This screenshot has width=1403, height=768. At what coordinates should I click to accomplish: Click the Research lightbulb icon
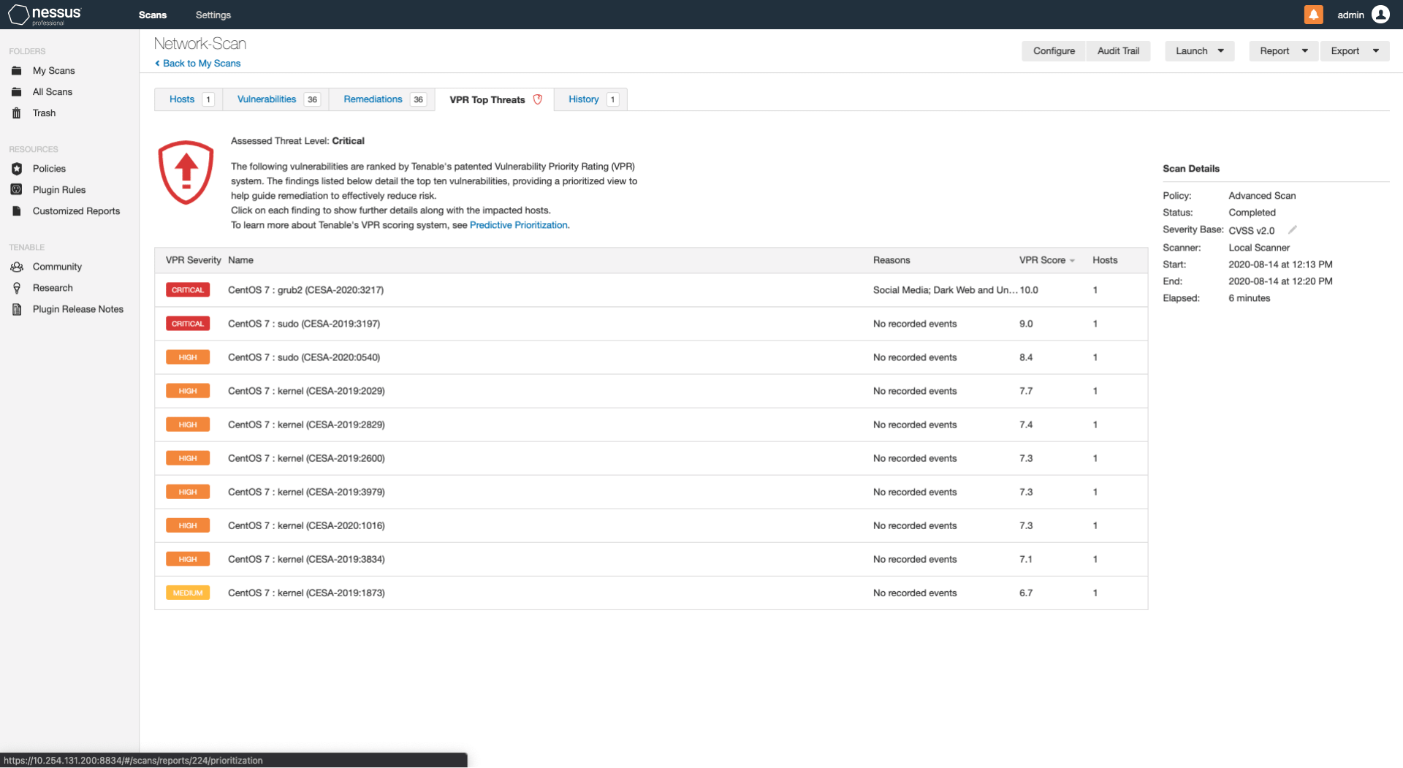click(17, 288)
